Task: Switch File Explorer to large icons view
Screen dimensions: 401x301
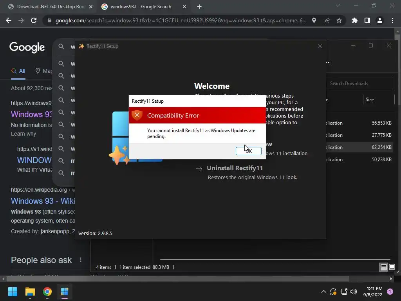Action: (392, 267)
